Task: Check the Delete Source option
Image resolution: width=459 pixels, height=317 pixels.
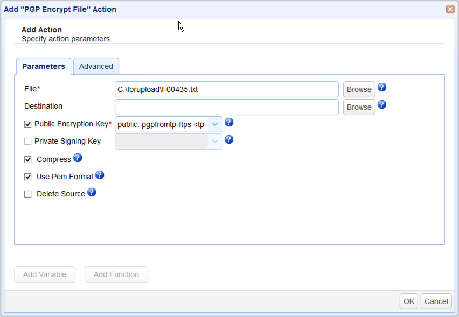Action: click(28, 194)
